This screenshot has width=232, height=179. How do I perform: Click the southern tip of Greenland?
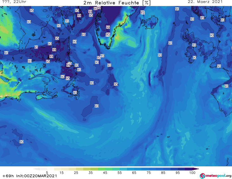pos(109,47)
